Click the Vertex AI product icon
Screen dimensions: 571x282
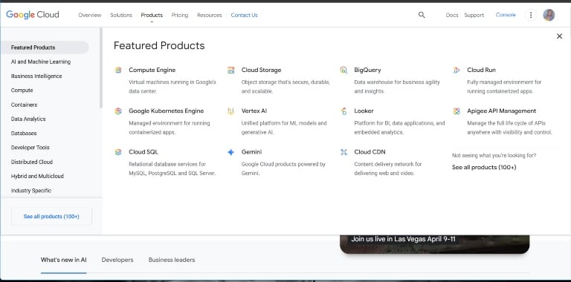pyautogui.click(x=231, y=111)
